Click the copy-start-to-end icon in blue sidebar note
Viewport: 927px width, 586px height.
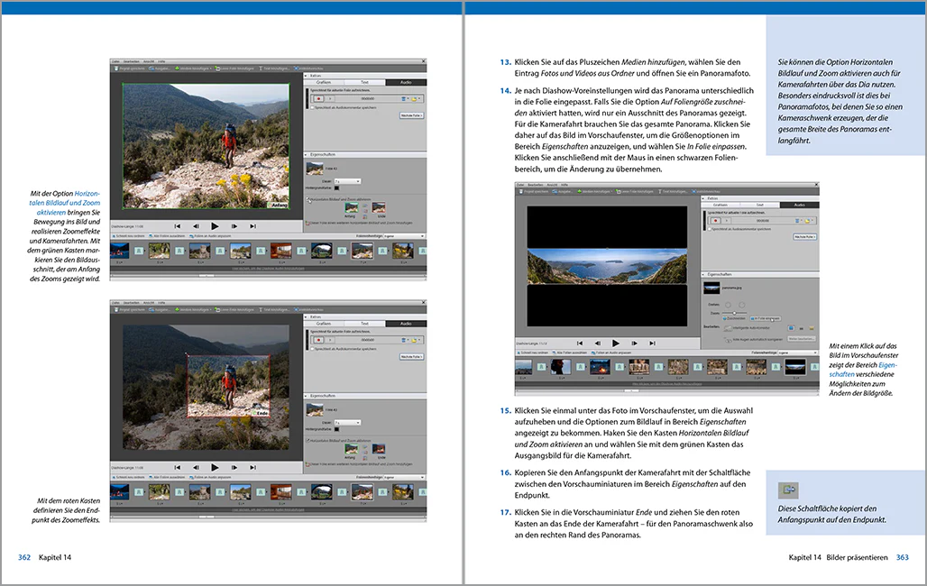[788, 490]
